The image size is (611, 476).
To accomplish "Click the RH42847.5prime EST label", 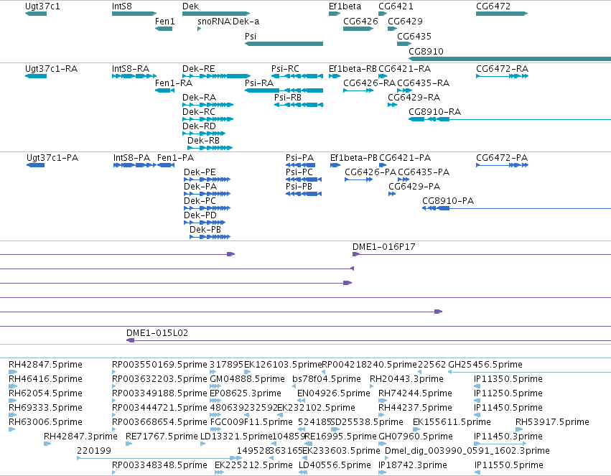I will (x=45, y=365).
